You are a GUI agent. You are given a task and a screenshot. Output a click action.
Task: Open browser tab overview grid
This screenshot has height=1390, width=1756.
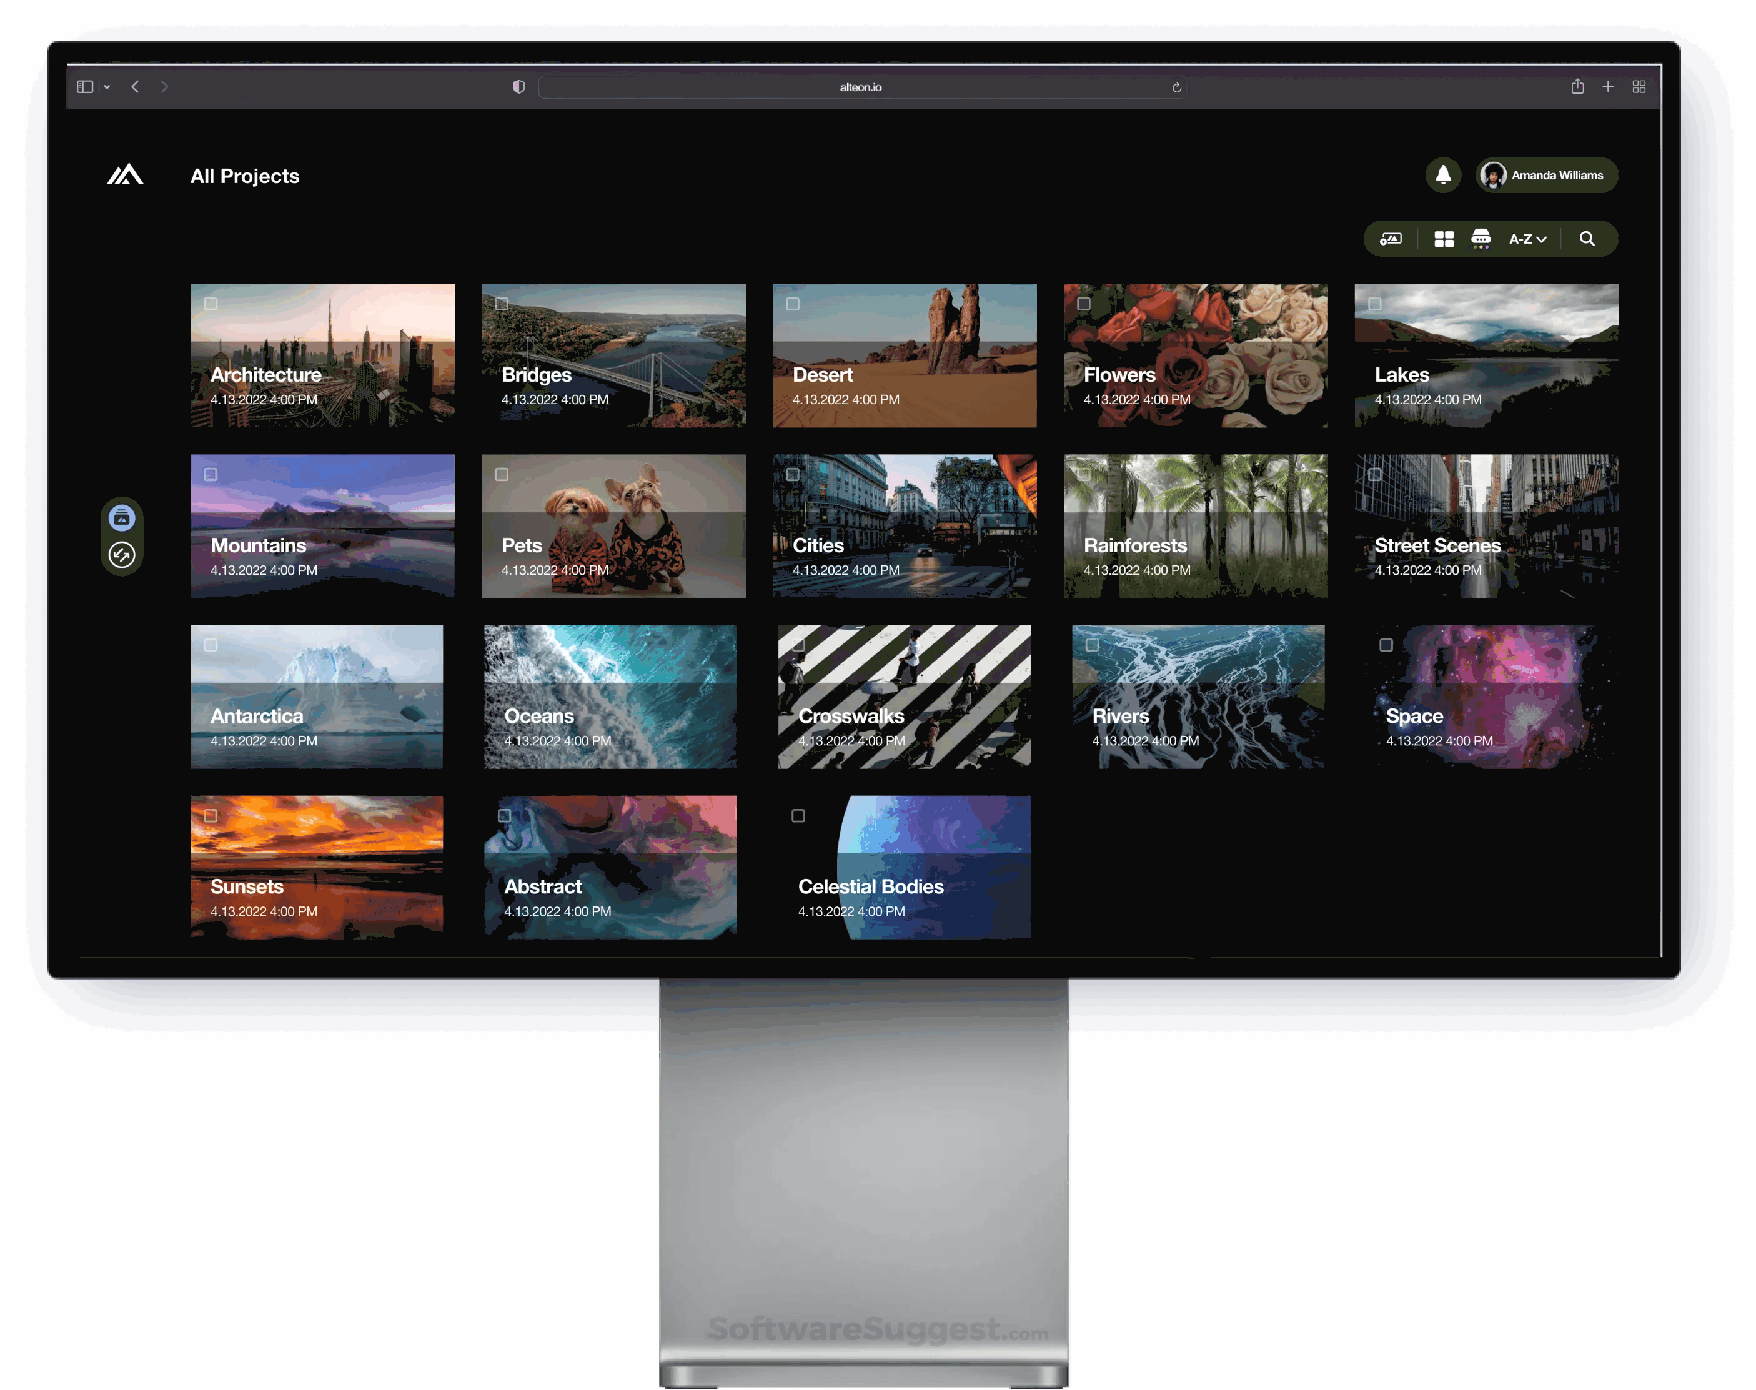click(x=1639, y=87)
